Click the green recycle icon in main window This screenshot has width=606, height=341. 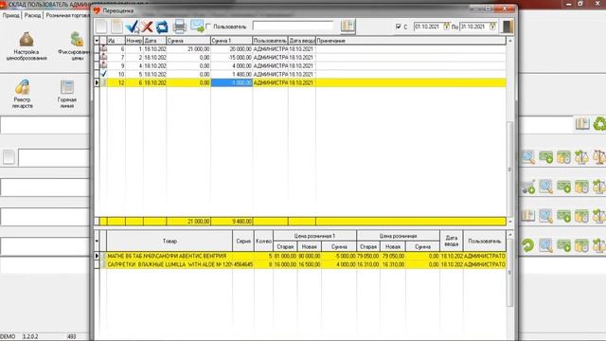(x=599, y=124)
